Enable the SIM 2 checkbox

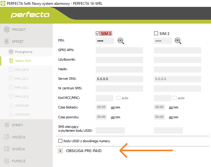pos(156,33)
